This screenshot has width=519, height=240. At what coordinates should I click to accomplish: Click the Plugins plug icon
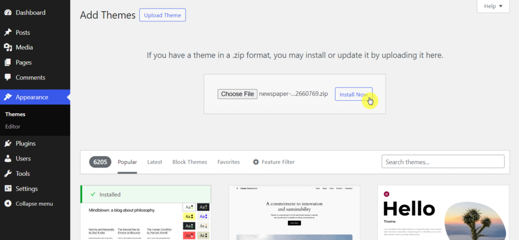(x=8, y=143)
